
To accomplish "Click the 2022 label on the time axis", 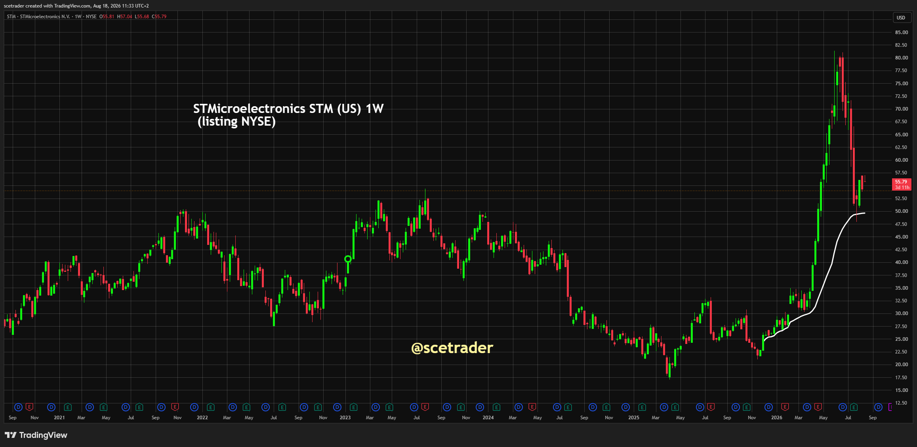I will point(202,418).
